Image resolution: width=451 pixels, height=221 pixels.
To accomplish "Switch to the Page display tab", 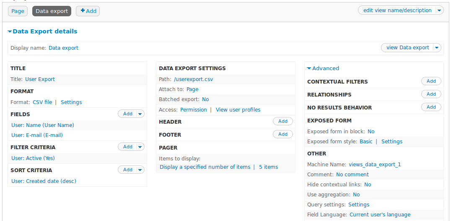I will click(18, 11).
